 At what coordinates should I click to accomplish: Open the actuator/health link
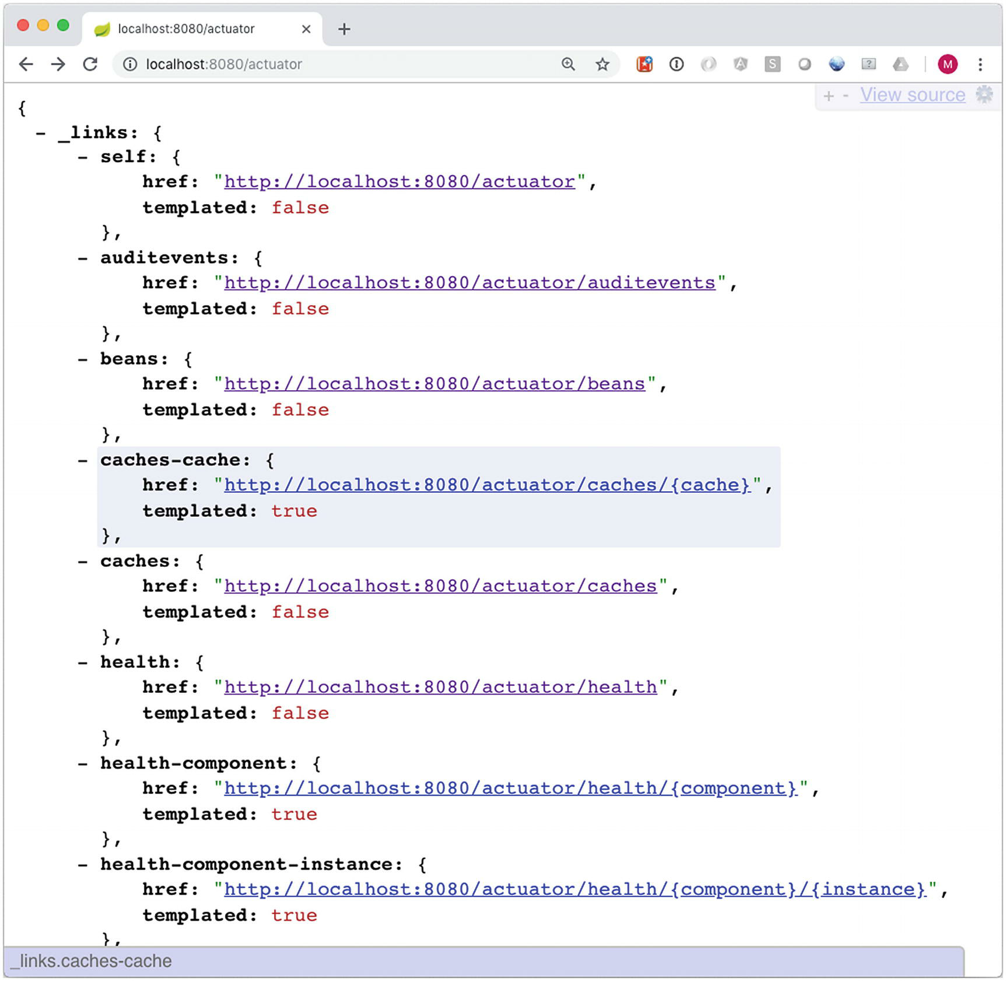click(440, 688)
